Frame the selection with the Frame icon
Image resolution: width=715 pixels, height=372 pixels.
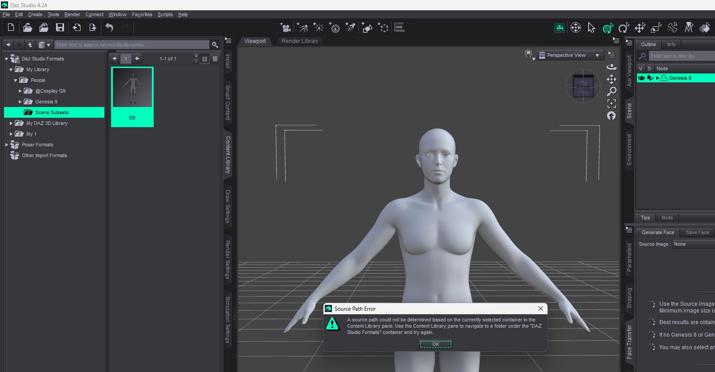(612, 103)
